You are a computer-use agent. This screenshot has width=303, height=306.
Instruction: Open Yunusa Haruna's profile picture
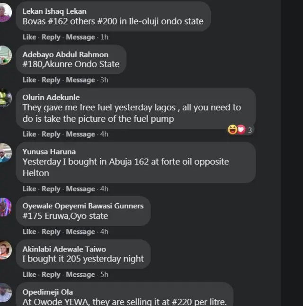(x=4, y=153)
